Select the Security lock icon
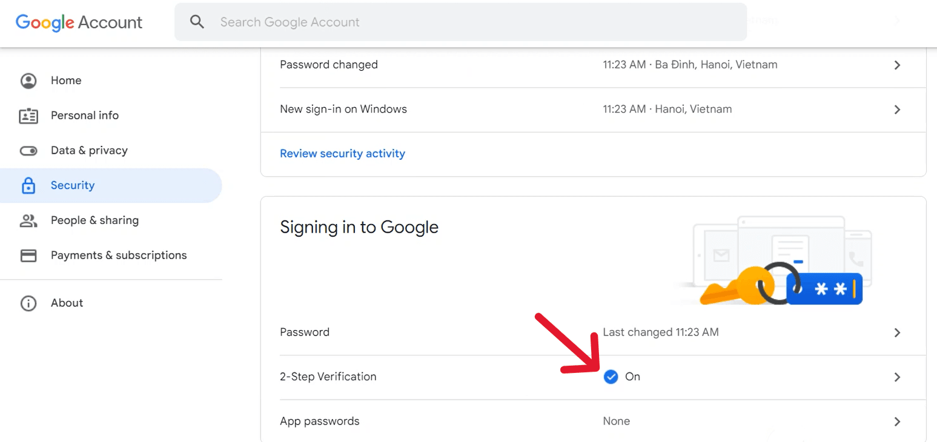 pos(28,185)
